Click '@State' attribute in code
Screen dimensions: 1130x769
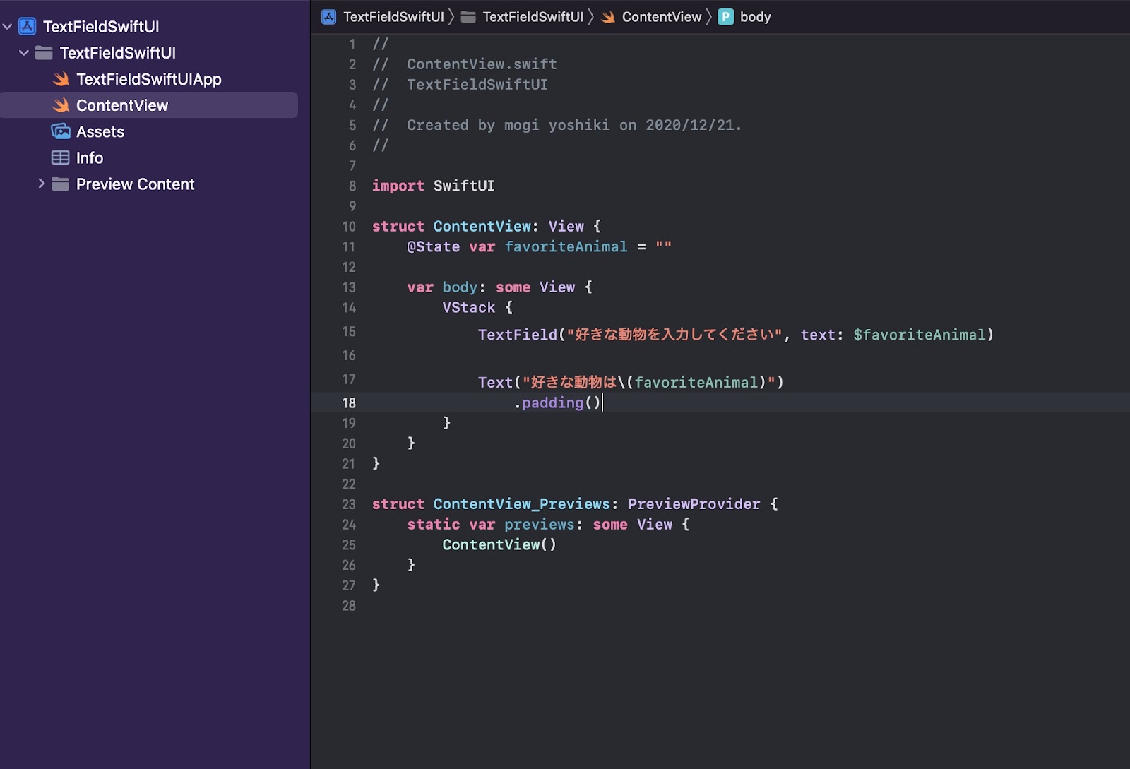434,246
